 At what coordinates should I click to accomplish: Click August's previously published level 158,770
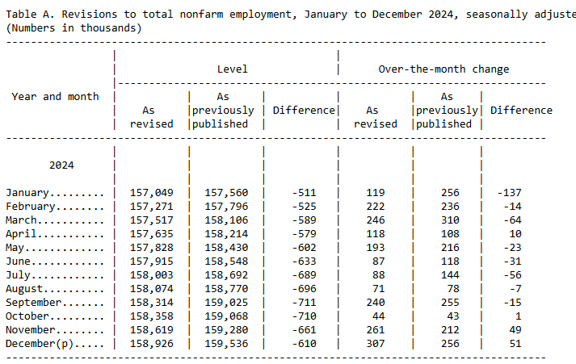(x=226, y=289)
